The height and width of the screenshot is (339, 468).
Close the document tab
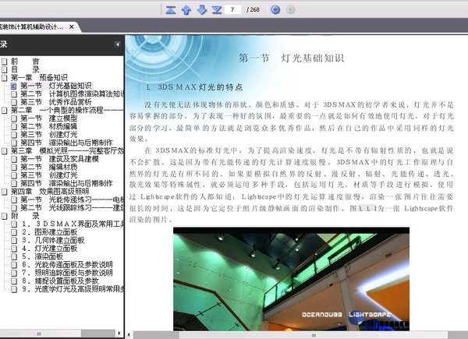click(72, 26)
